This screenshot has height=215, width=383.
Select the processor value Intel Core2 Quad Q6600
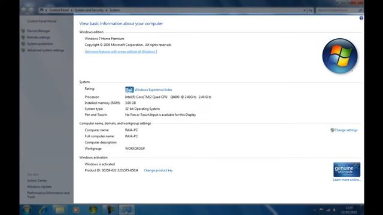(x=168, y=97)
